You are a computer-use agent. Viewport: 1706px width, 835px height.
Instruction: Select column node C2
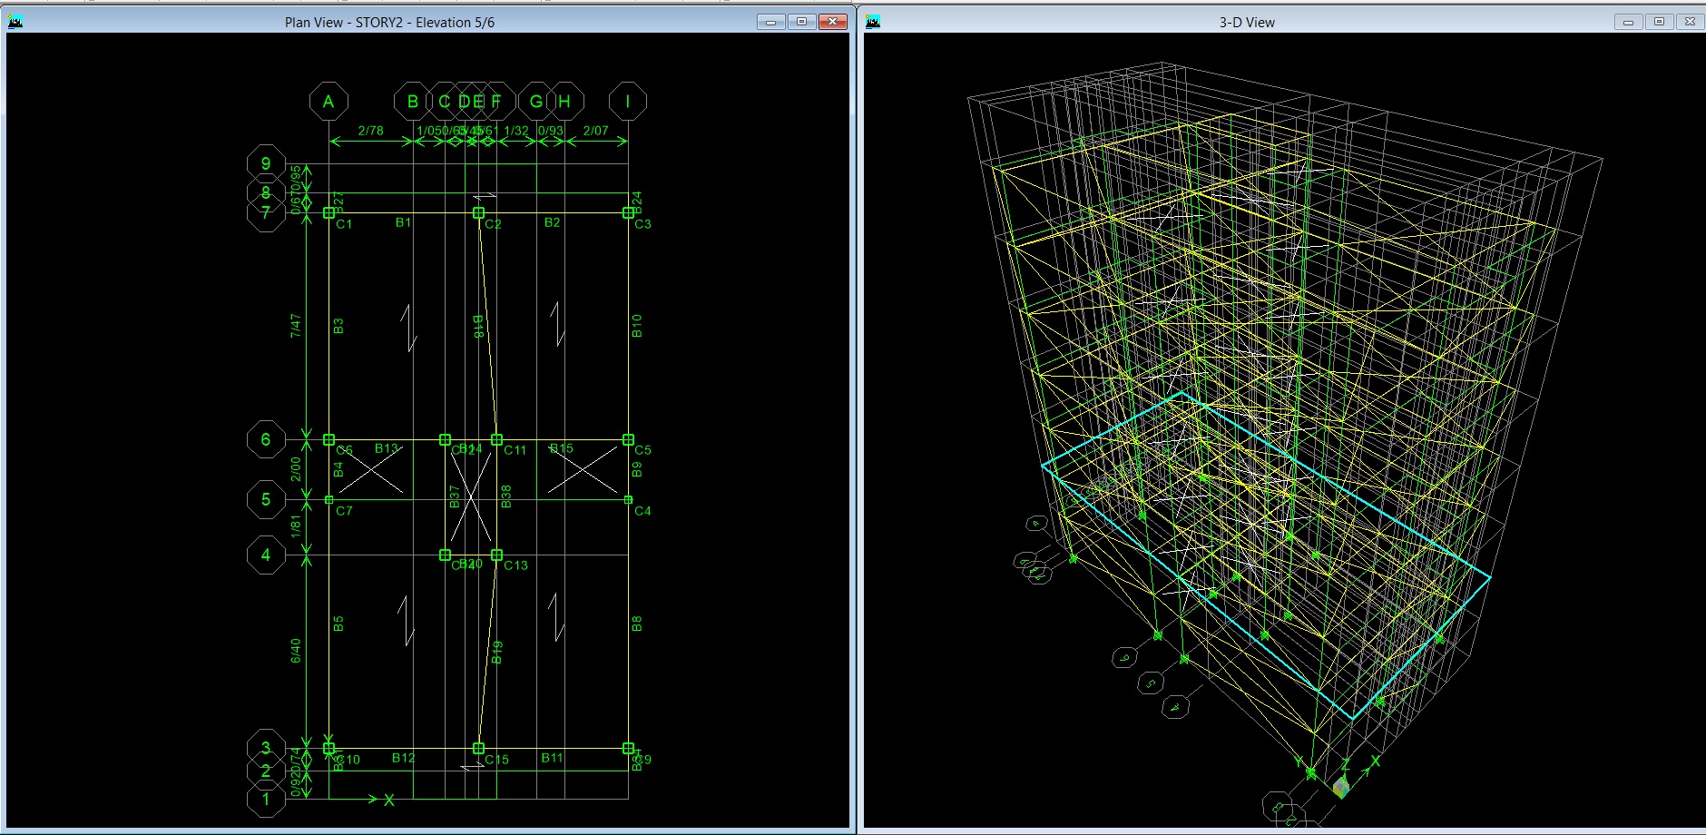click(478, 212)
